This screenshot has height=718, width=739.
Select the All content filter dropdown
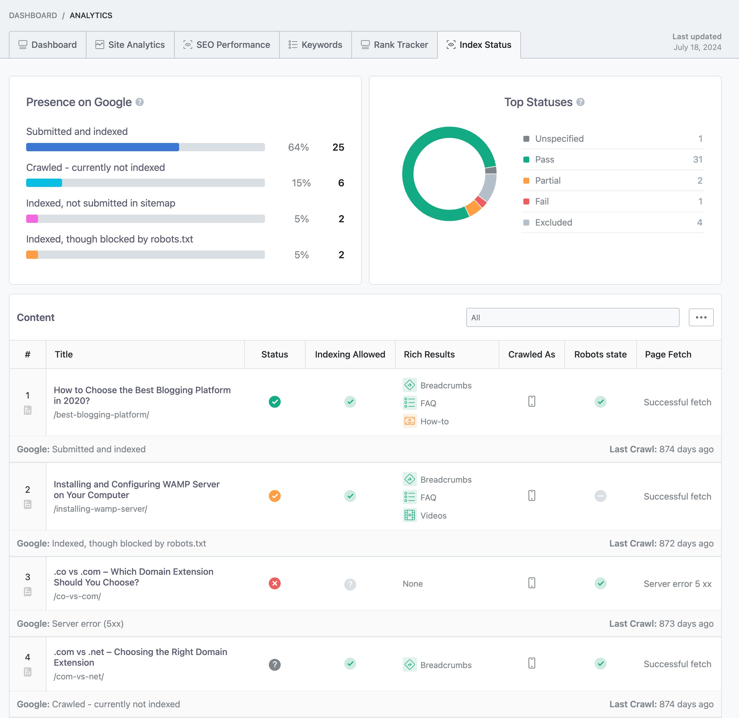pyautogui.click(x=573, y=317)
